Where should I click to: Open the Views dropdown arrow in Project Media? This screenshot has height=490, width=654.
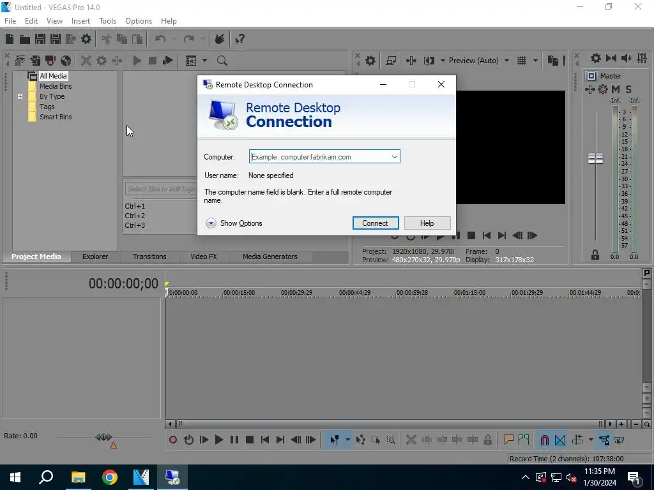coord(204,61)
